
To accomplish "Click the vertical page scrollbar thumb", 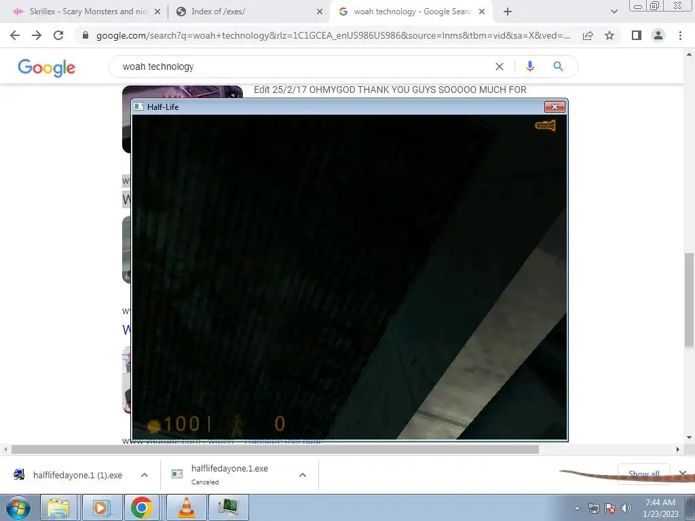I will [x=689, y=301].
